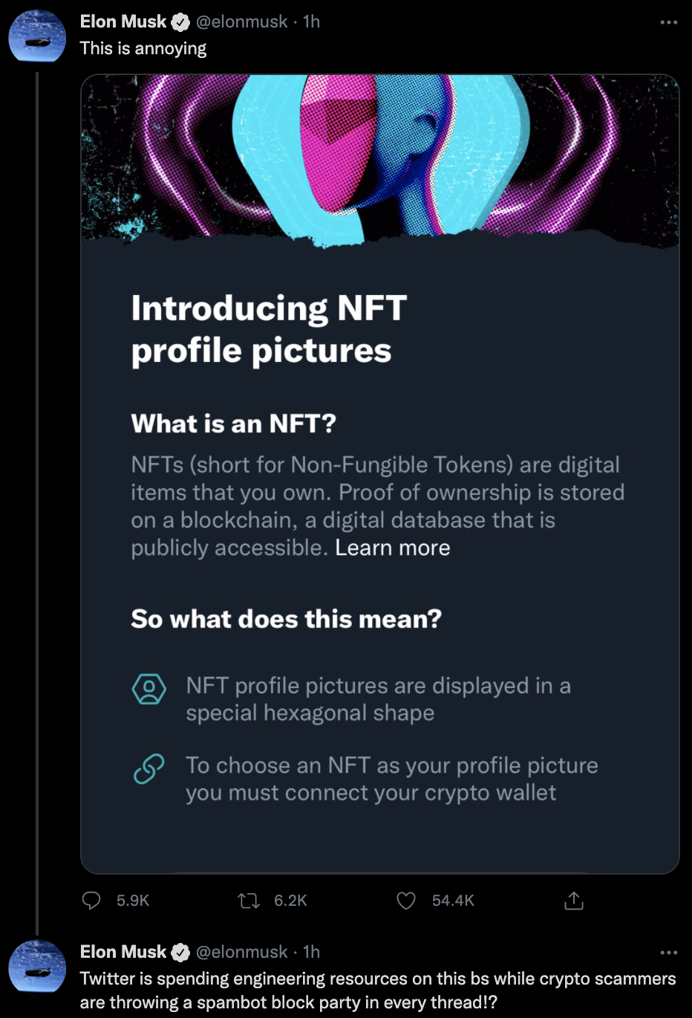Click the "Introducing NFT profile pictures" heading
The image size is (692, 1018).
click(x=269, y=329)
